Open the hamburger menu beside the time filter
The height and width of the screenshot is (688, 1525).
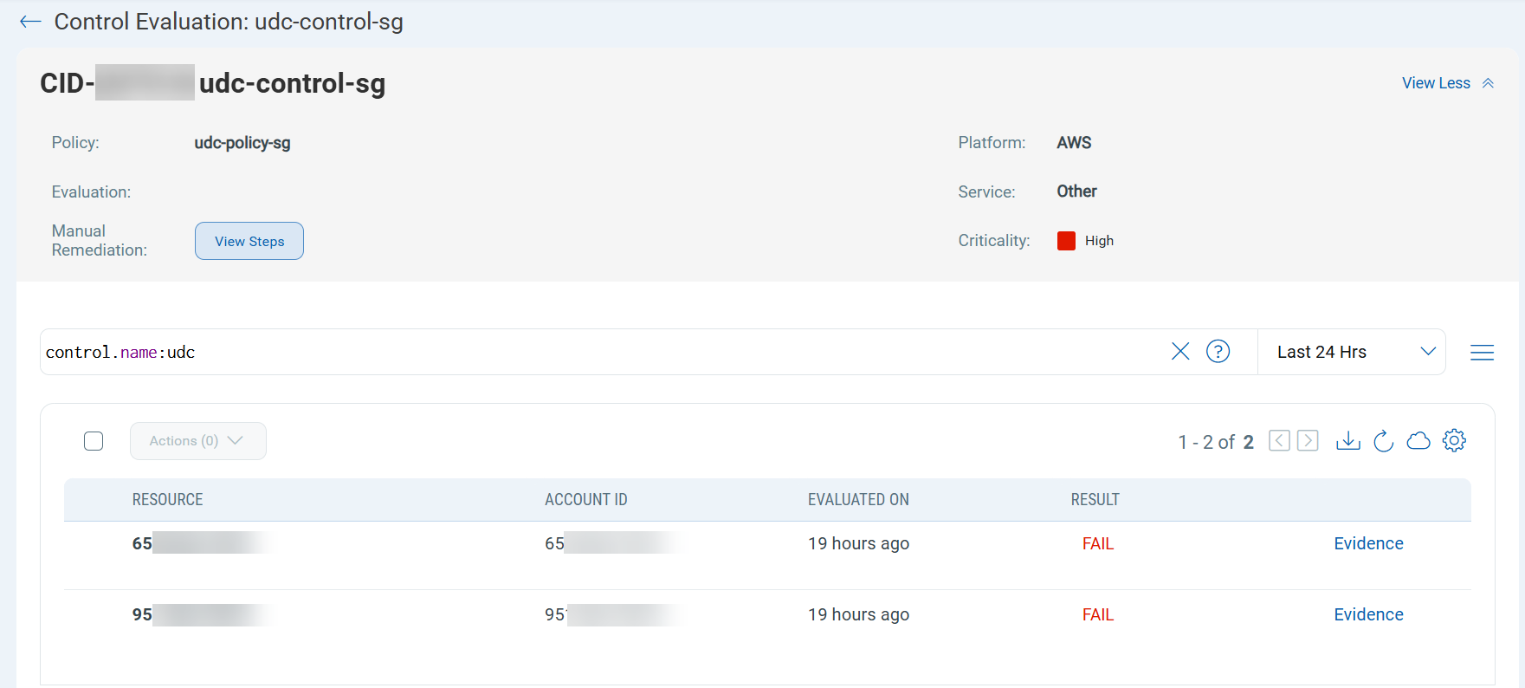[1482, 352]
